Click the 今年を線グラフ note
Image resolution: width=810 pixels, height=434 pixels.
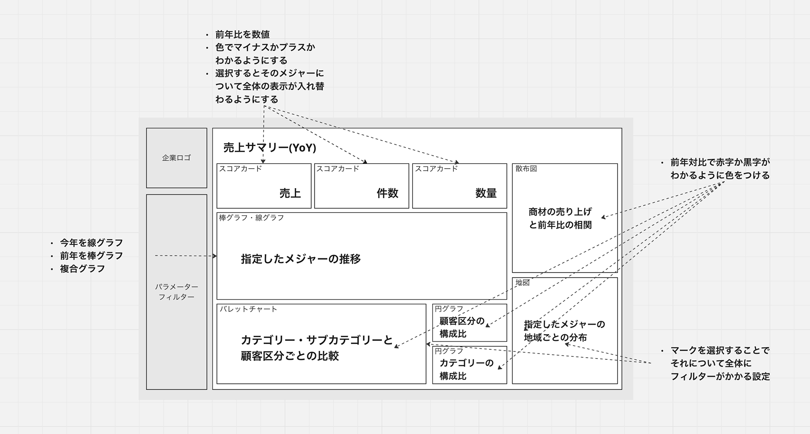click(91, 242)
